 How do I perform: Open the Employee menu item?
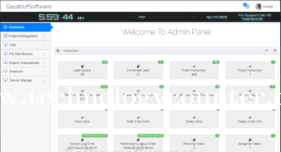(26, 72)
